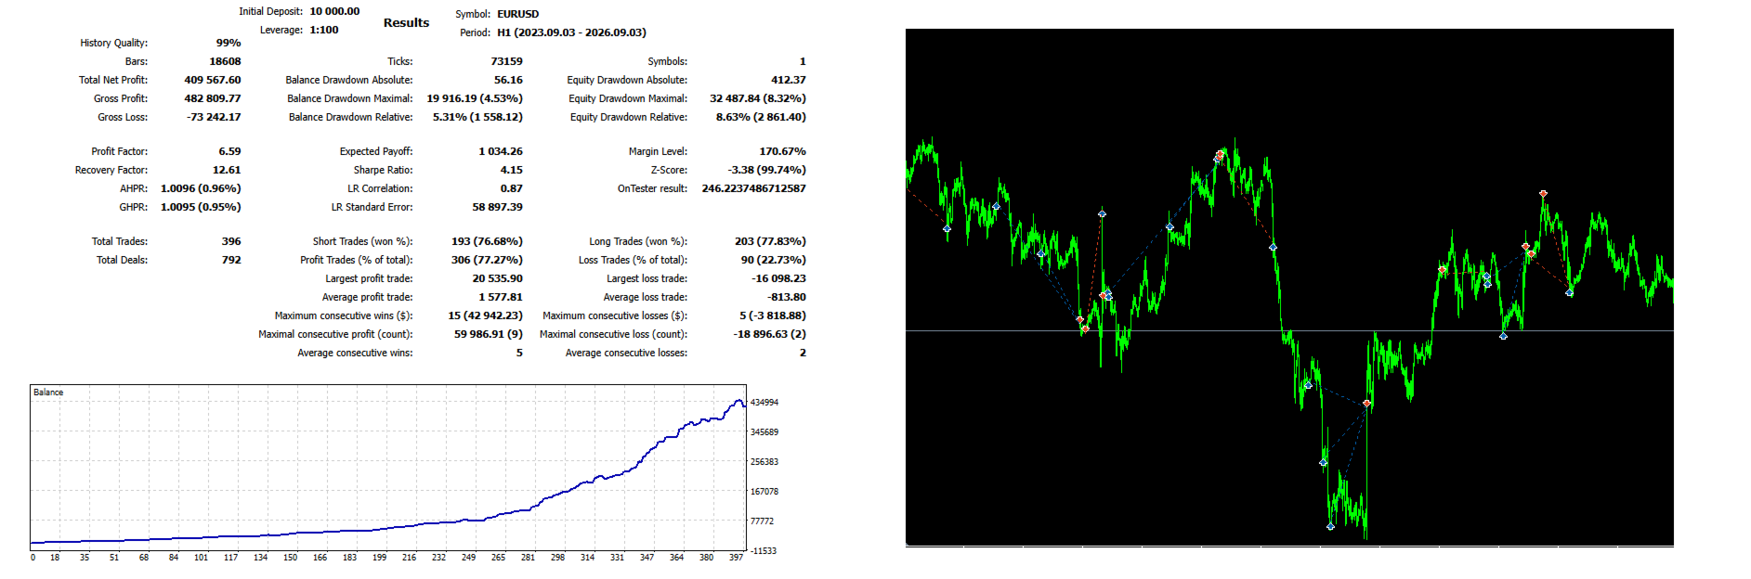
Task: Click the Total Net Profit value 409 567.60
Action: click(x=213, y=80)
